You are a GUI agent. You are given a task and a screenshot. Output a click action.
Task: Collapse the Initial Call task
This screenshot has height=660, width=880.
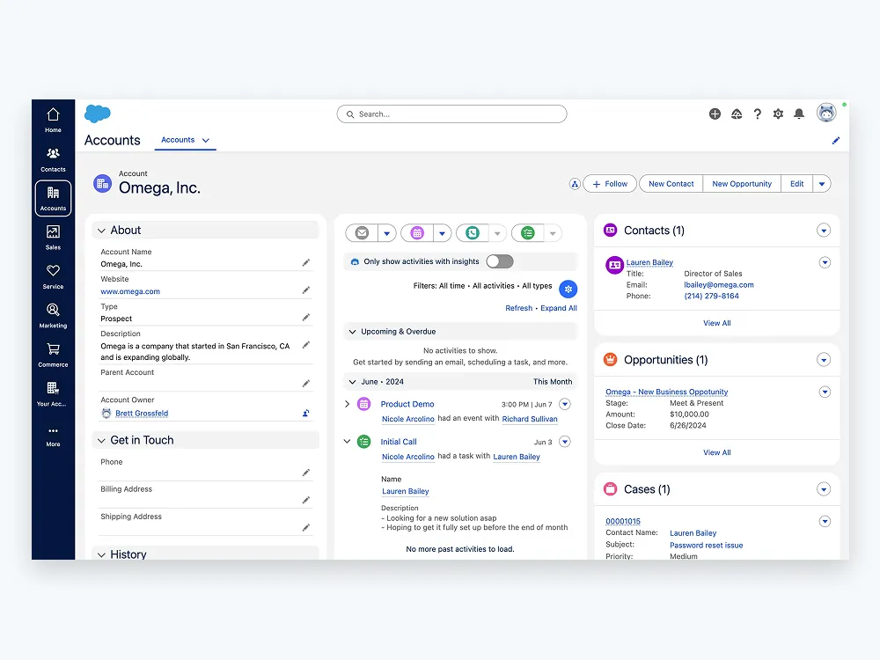click(x=347, y=441)
